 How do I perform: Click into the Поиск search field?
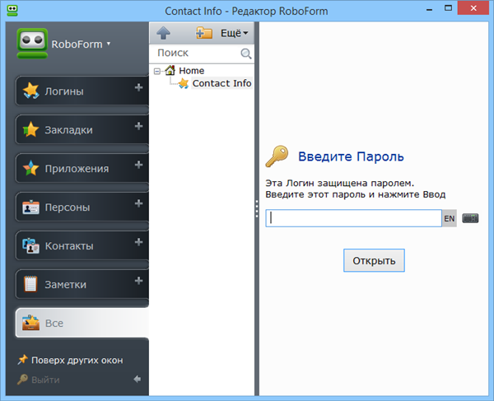pyautogui.click(x=197, y=53)
